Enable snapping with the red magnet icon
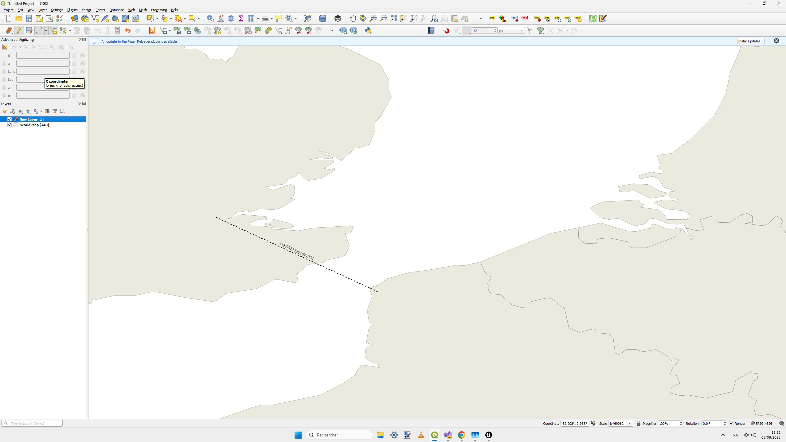 (446, 30)
